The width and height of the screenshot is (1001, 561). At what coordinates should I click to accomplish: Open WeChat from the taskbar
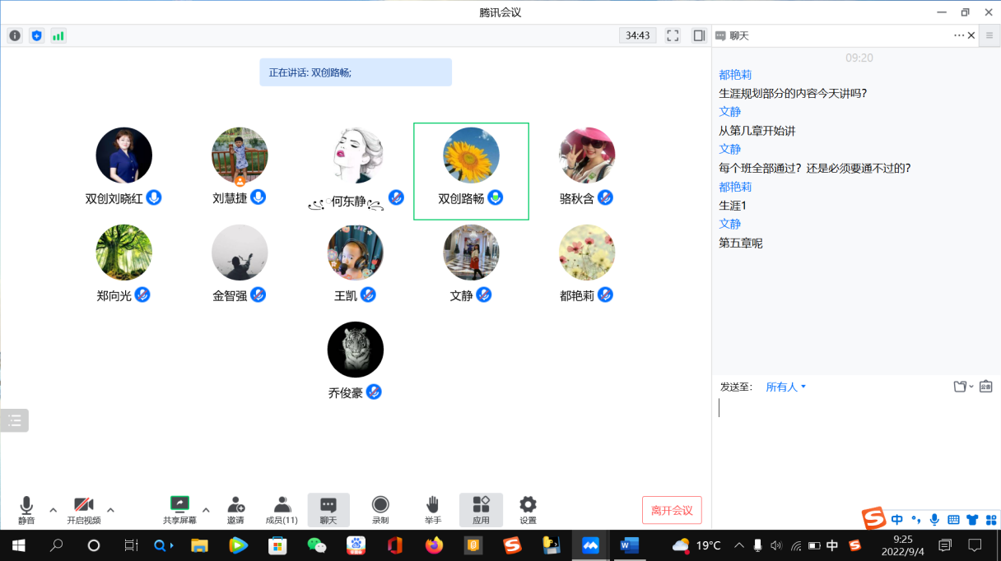(x=316, y=545)
